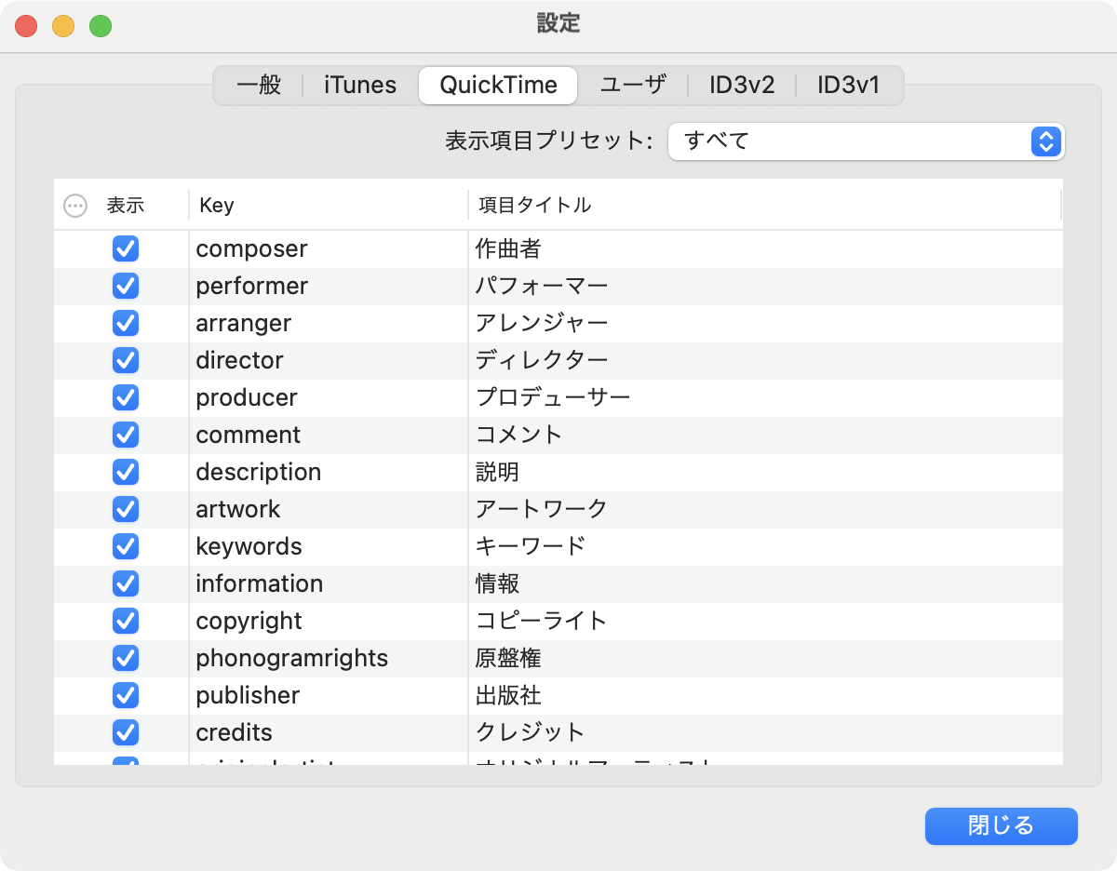Click the arranger key cell
The width and height of the screenshot is (1117, 871).
click(329, 323)
